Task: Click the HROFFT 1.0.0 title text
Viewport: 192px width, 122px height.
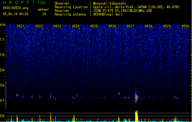Action: (24, 2)
